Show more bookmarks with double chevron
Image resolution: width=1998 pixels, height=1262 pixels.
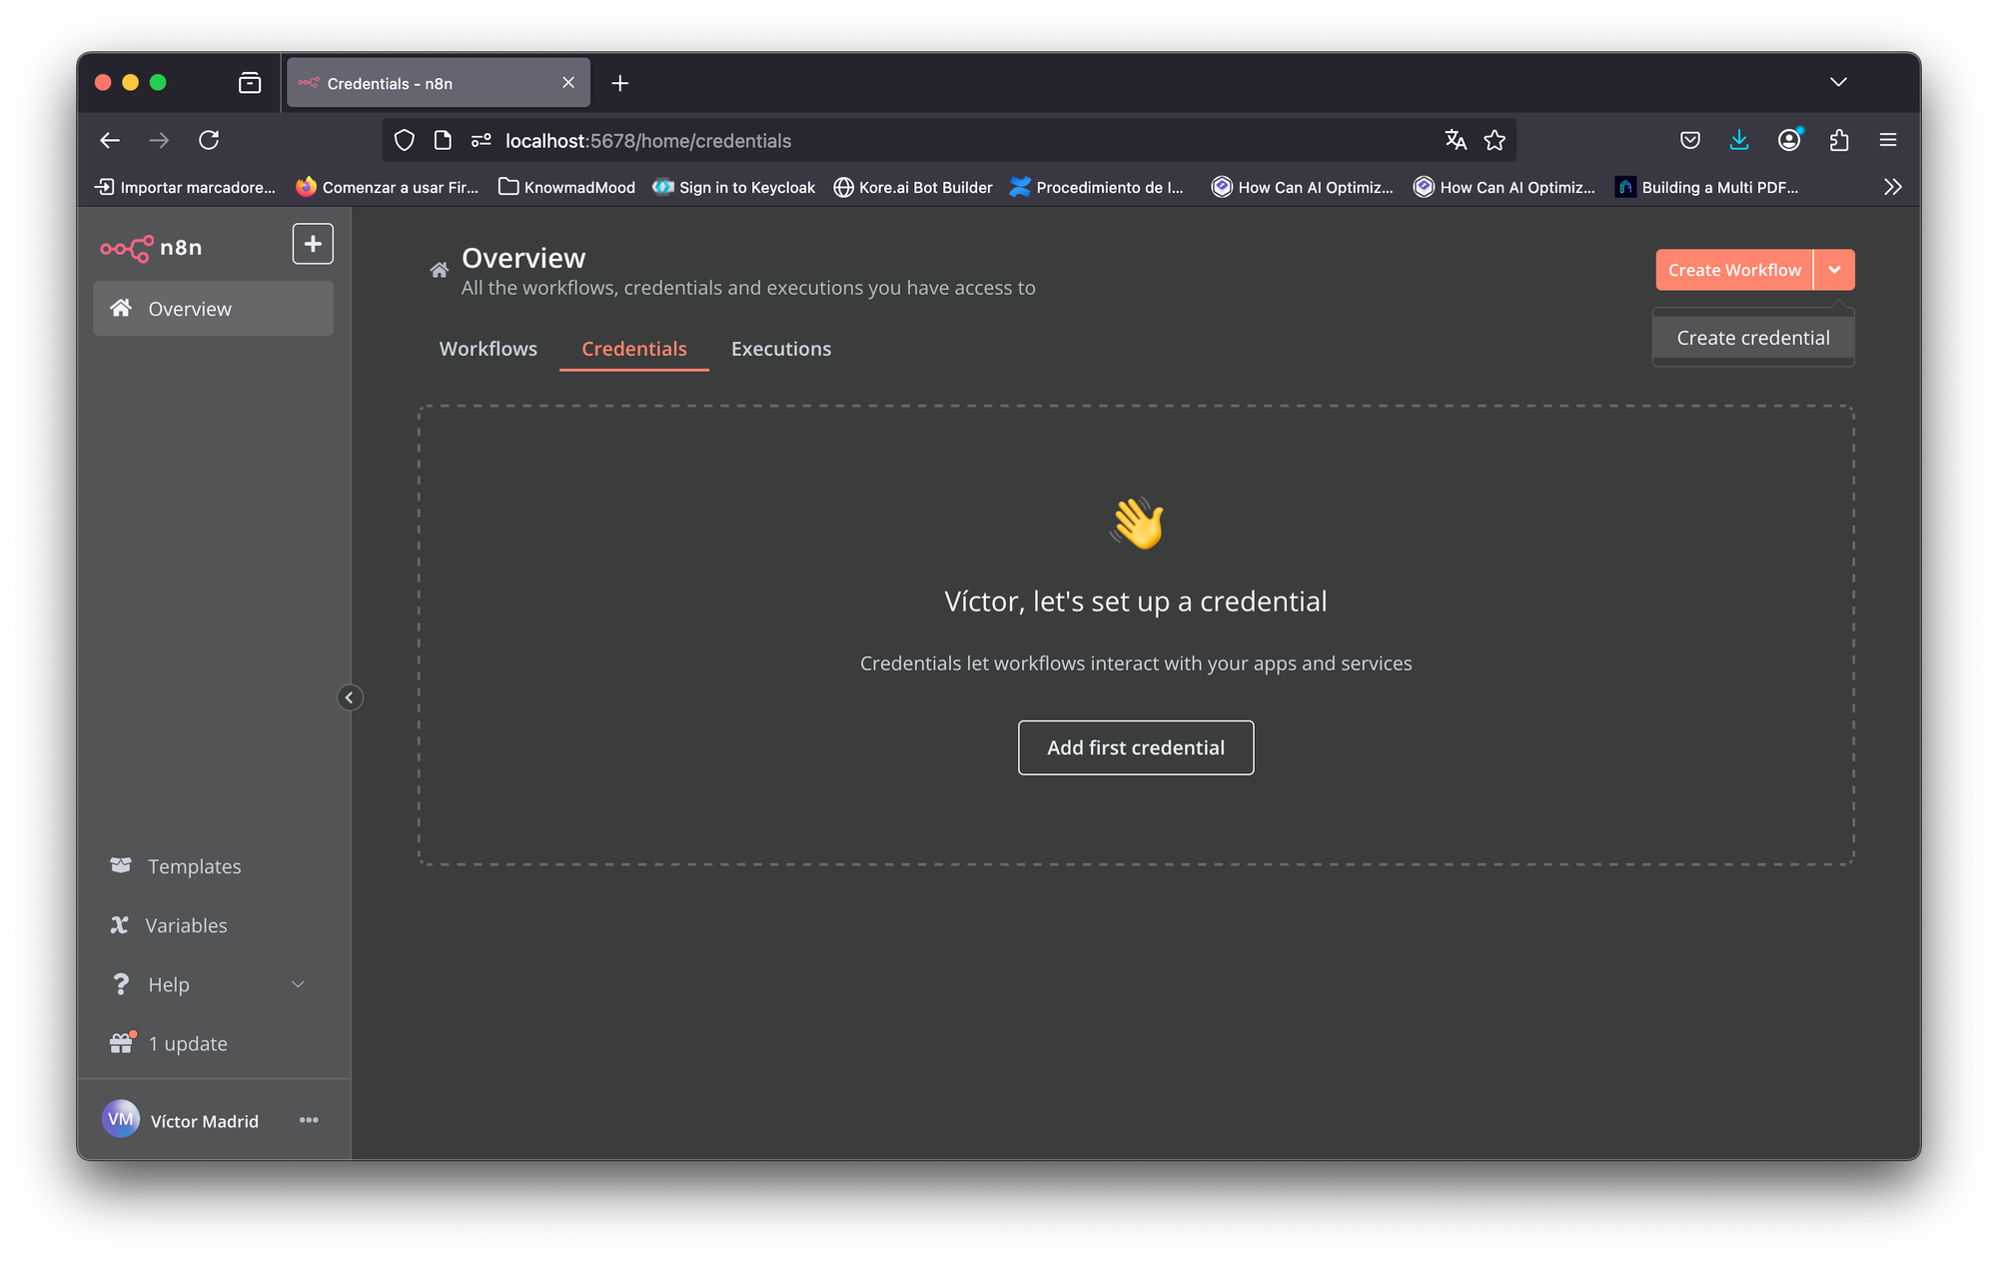[x=1892, y=187]
